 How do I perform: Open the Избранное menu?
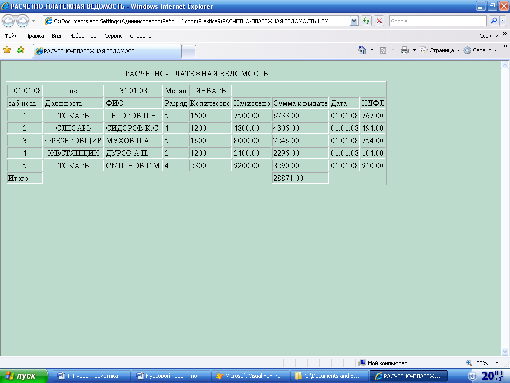83,36
